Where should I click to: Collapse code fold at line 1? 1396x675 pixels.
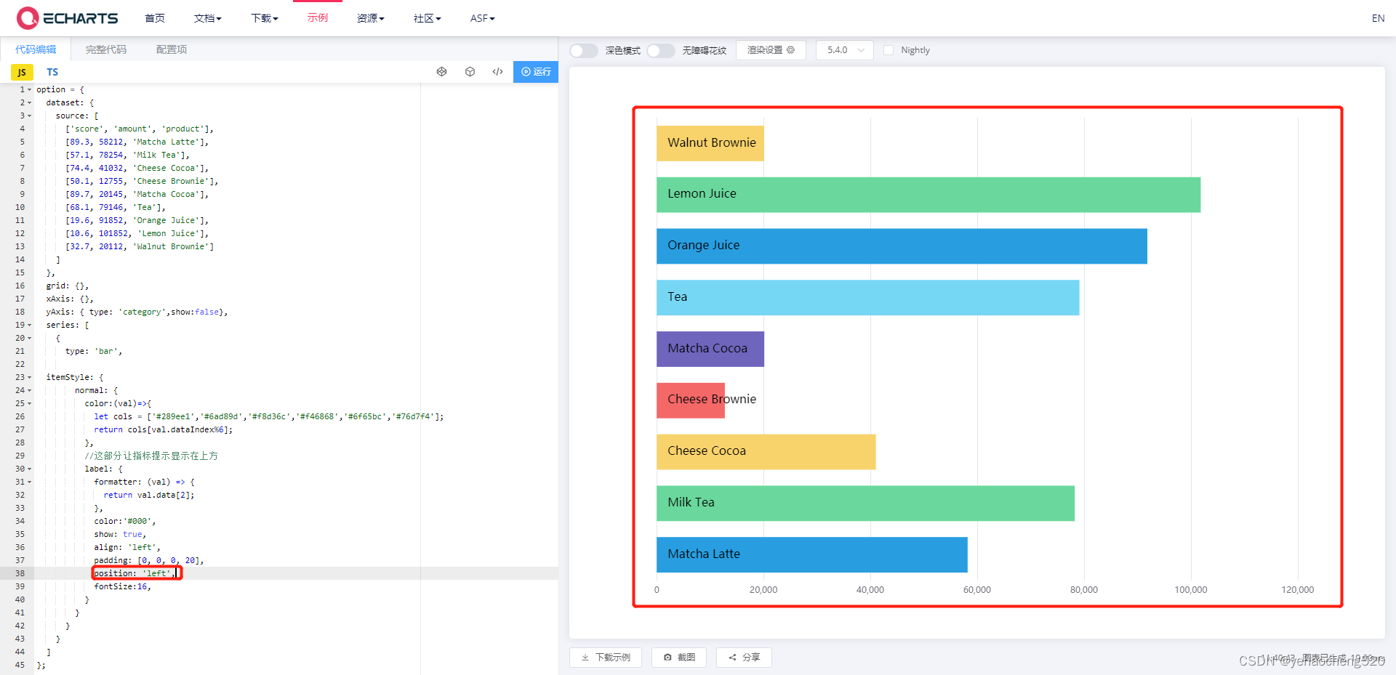(30, 90)
